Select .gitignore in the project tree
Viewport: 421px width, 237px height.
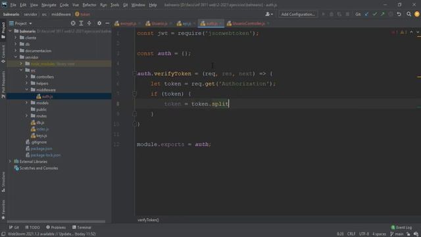click(x=39, y=142)
